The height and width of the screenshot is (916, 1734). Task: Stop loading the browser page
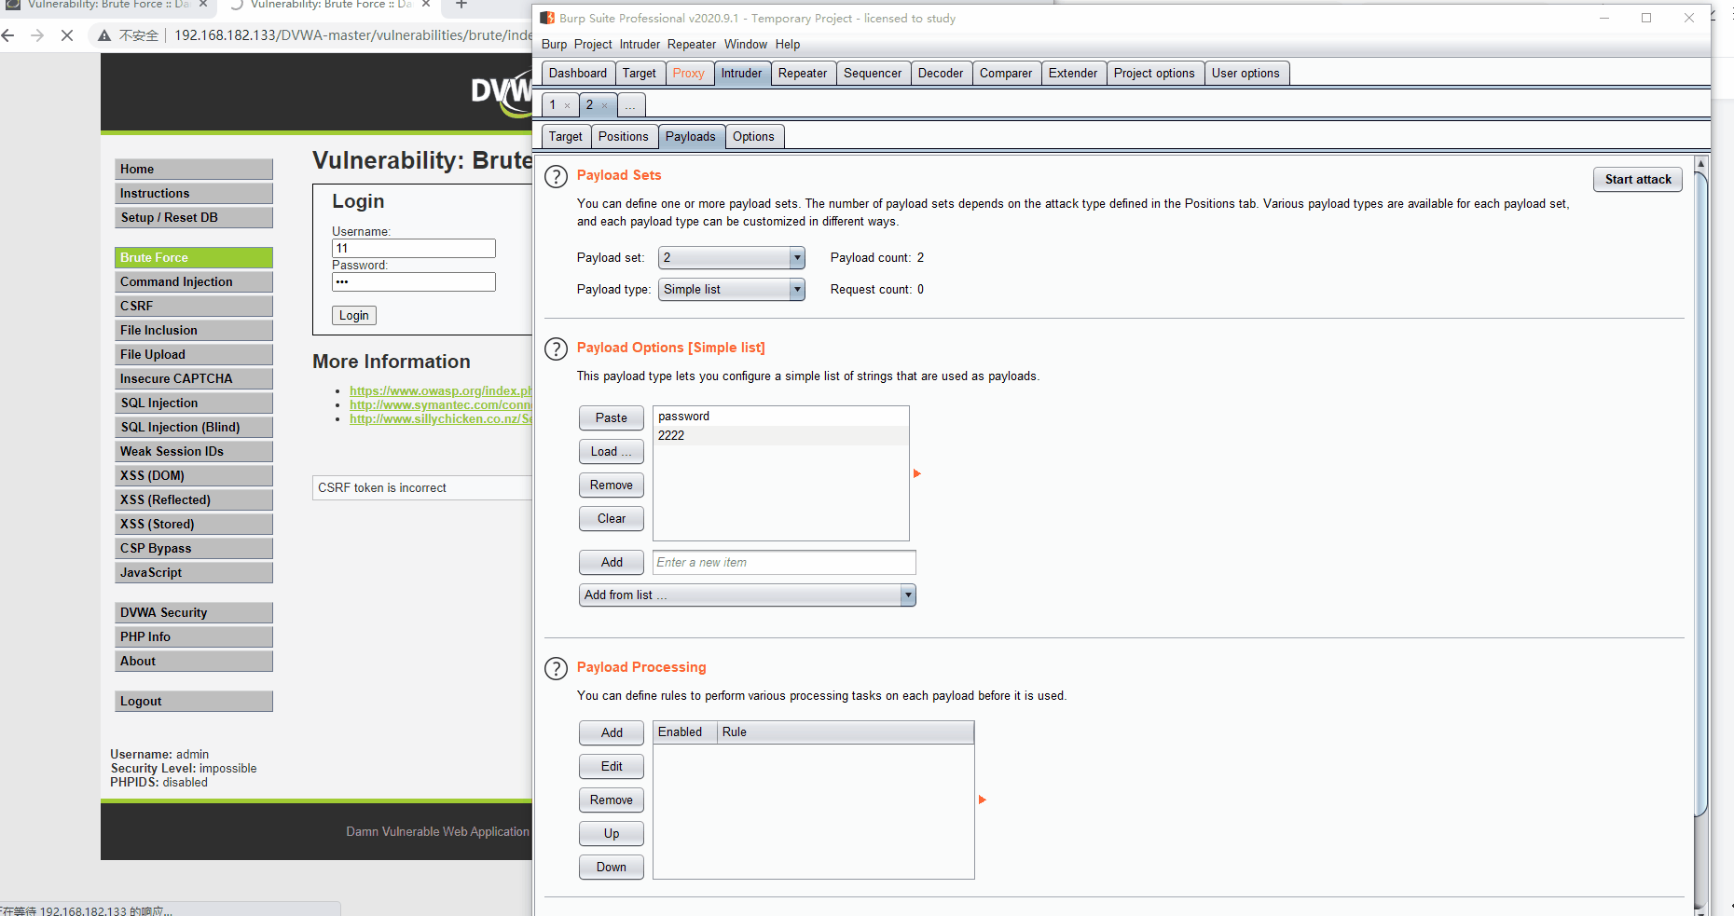click(x=67, y=35)
